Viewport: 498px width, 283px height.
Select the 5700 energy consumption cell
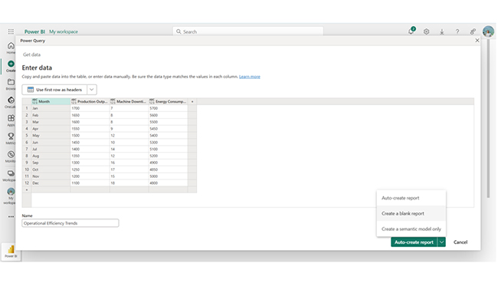[168, 108]
